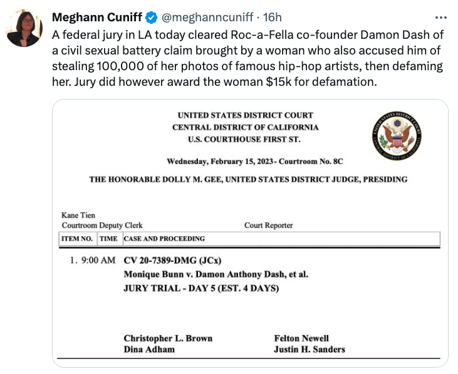This screenshot has width=458, height=374.
Task: Click the 16h timestamp link
Action: click(x=272, y=17)
